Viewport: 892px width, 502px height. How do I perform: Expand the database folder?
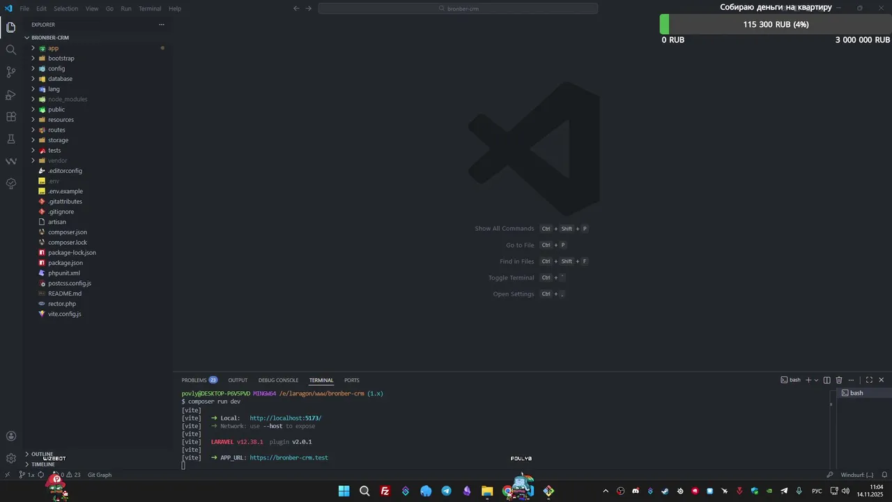(x=33, y=79)
